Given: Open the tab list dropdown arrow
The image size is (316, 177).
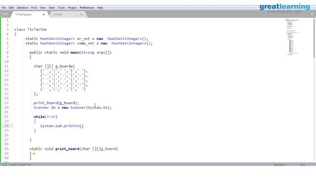Looking at the screenshot, I should [x=312, y=14].
